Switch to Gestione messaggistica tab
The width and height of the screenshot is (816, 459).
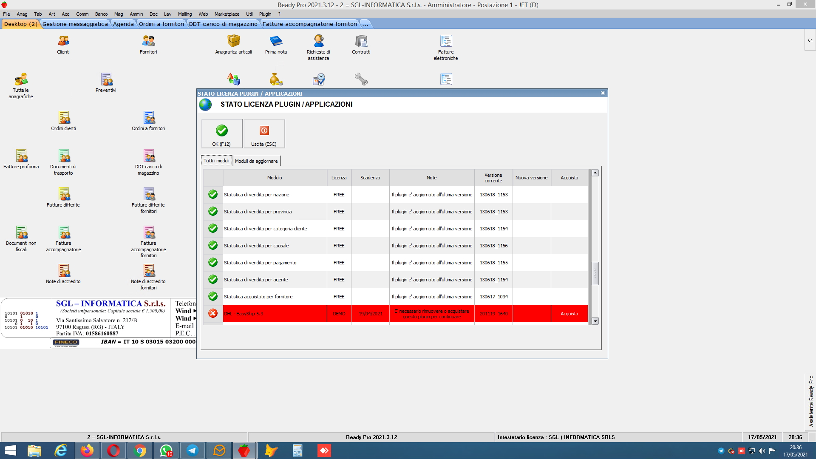75,24
